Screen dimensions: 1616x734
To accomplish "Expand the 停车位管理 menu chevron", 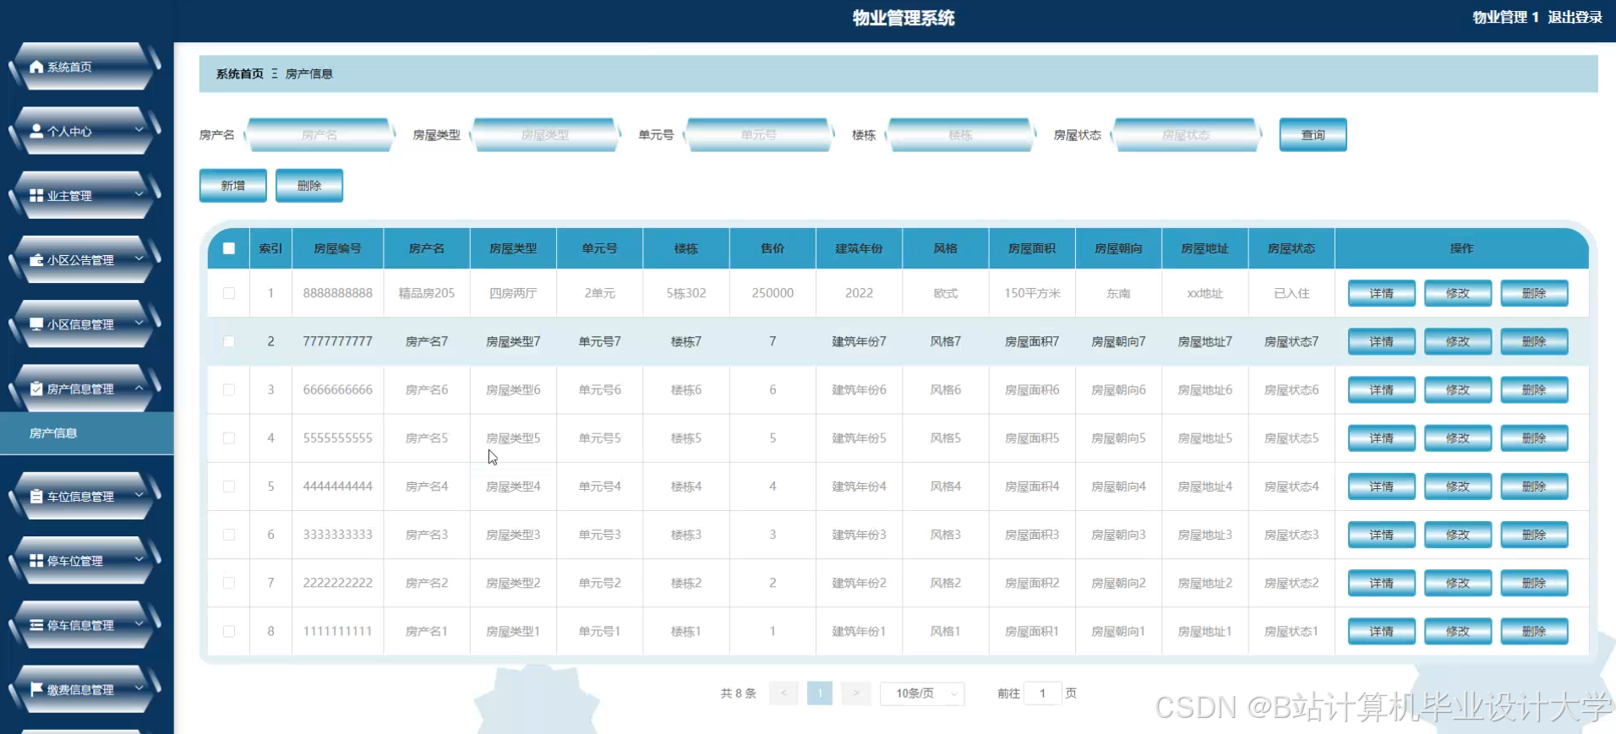I will (139, 559).
